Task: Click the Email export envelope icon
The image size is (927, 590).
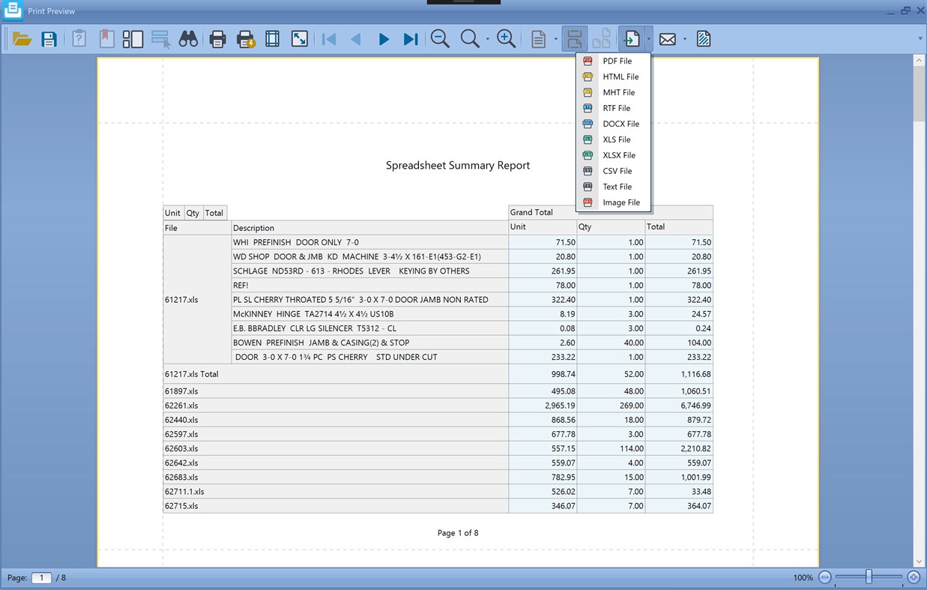Action: tap(666, 38)
